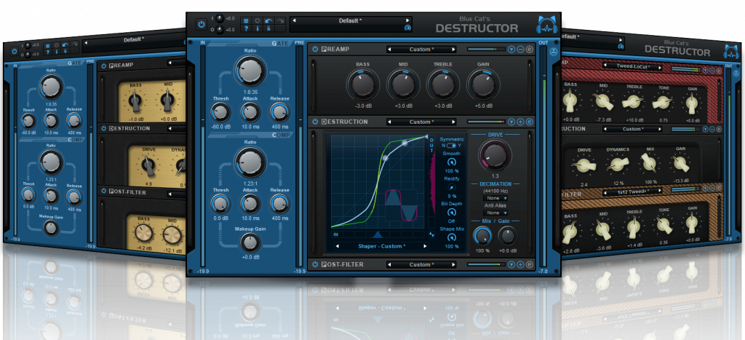Open the 1x12 Tweed preset selector, right window
The height and width of the screenshot is (340, 745).
(x=632, y=191)
